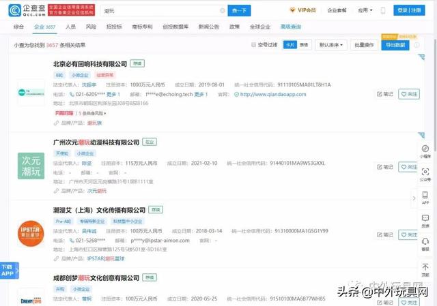Add note for 潮漫艾（上海）文化传播有限公司

(385, 235)
